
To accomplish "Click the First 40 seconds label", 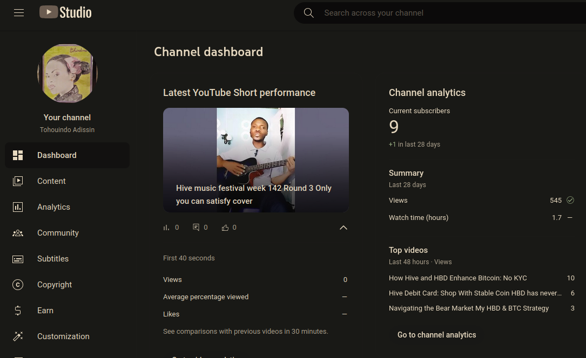I will 188,258.
